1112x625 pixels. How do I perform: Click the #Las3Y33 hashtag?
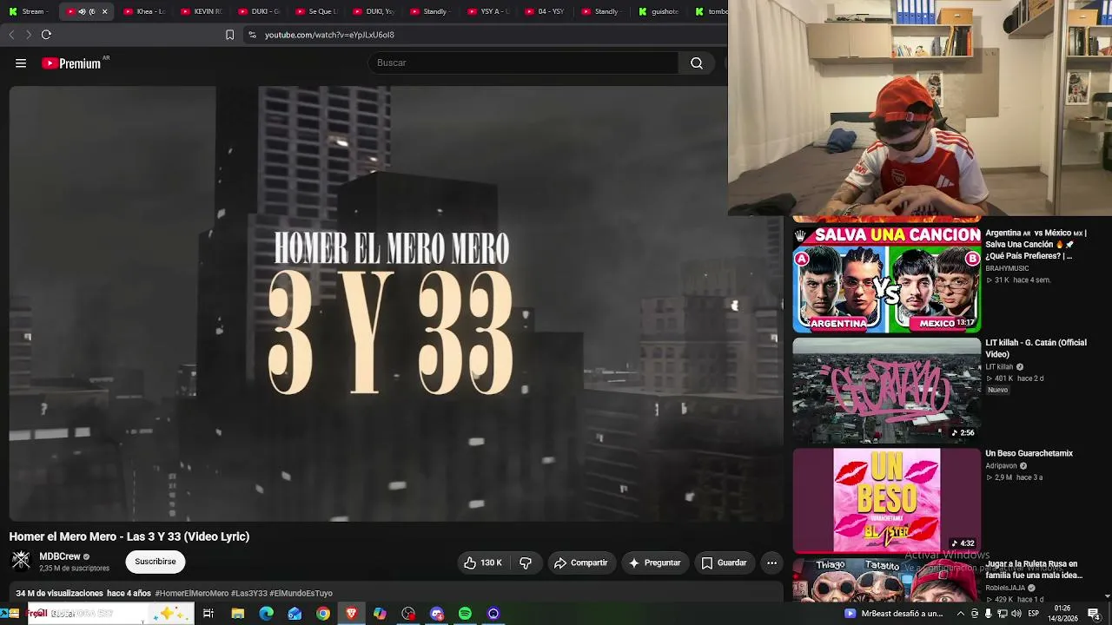click(x=249, y=594)
